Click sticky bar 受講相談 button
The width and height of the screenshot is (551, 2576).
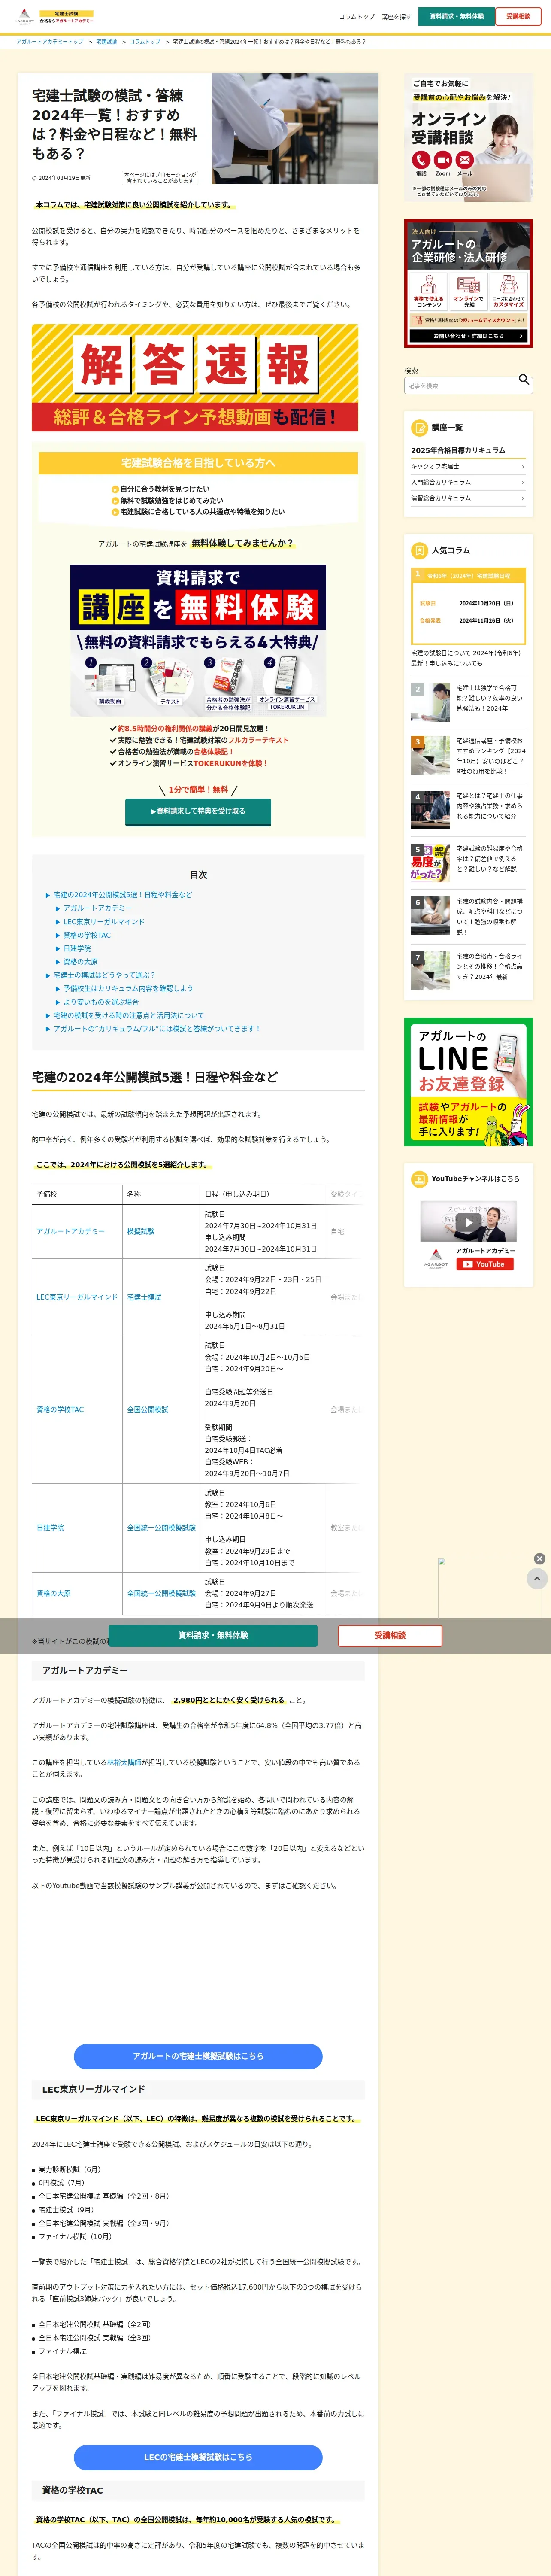coord(390,1636)
